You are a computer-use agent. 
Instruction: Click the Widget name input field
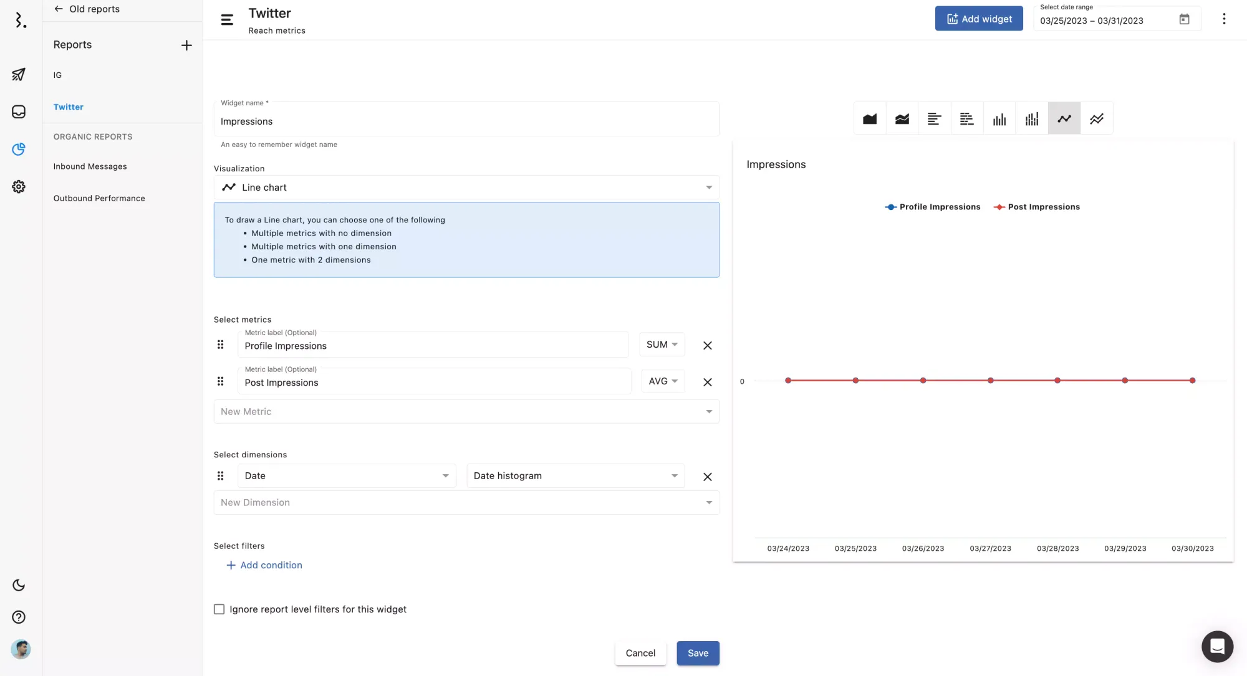point(466,121)
